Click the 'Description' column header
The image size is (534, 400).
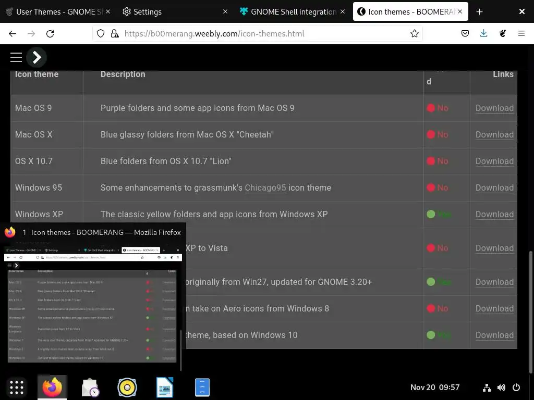tap(123, 74)
